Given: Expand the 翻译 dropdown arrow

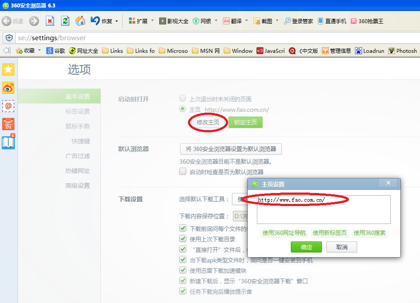Looking at the screenshot, I should click(x=246, y=21).
